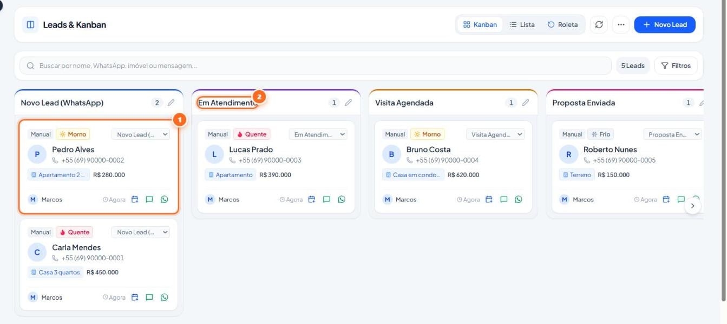This screenshot has height=324, width=727.
Task: Click the Casa 3 quartos property tag
Action: tap(55, 273)
